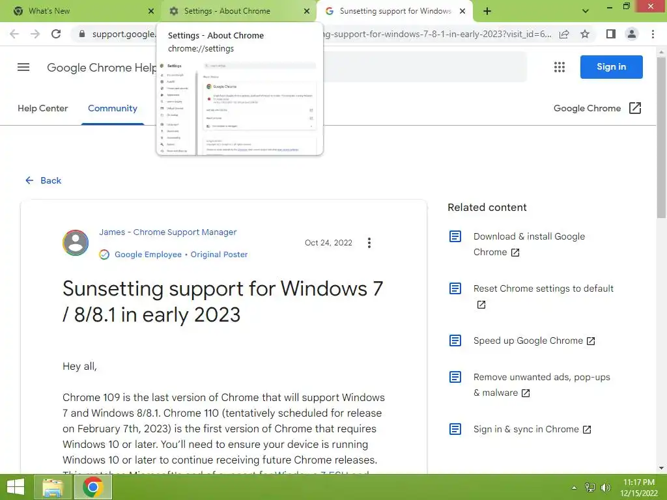Click the page vertical scrollbar thumb
Viewport: 667px width, 500px height.
point(661,138)
